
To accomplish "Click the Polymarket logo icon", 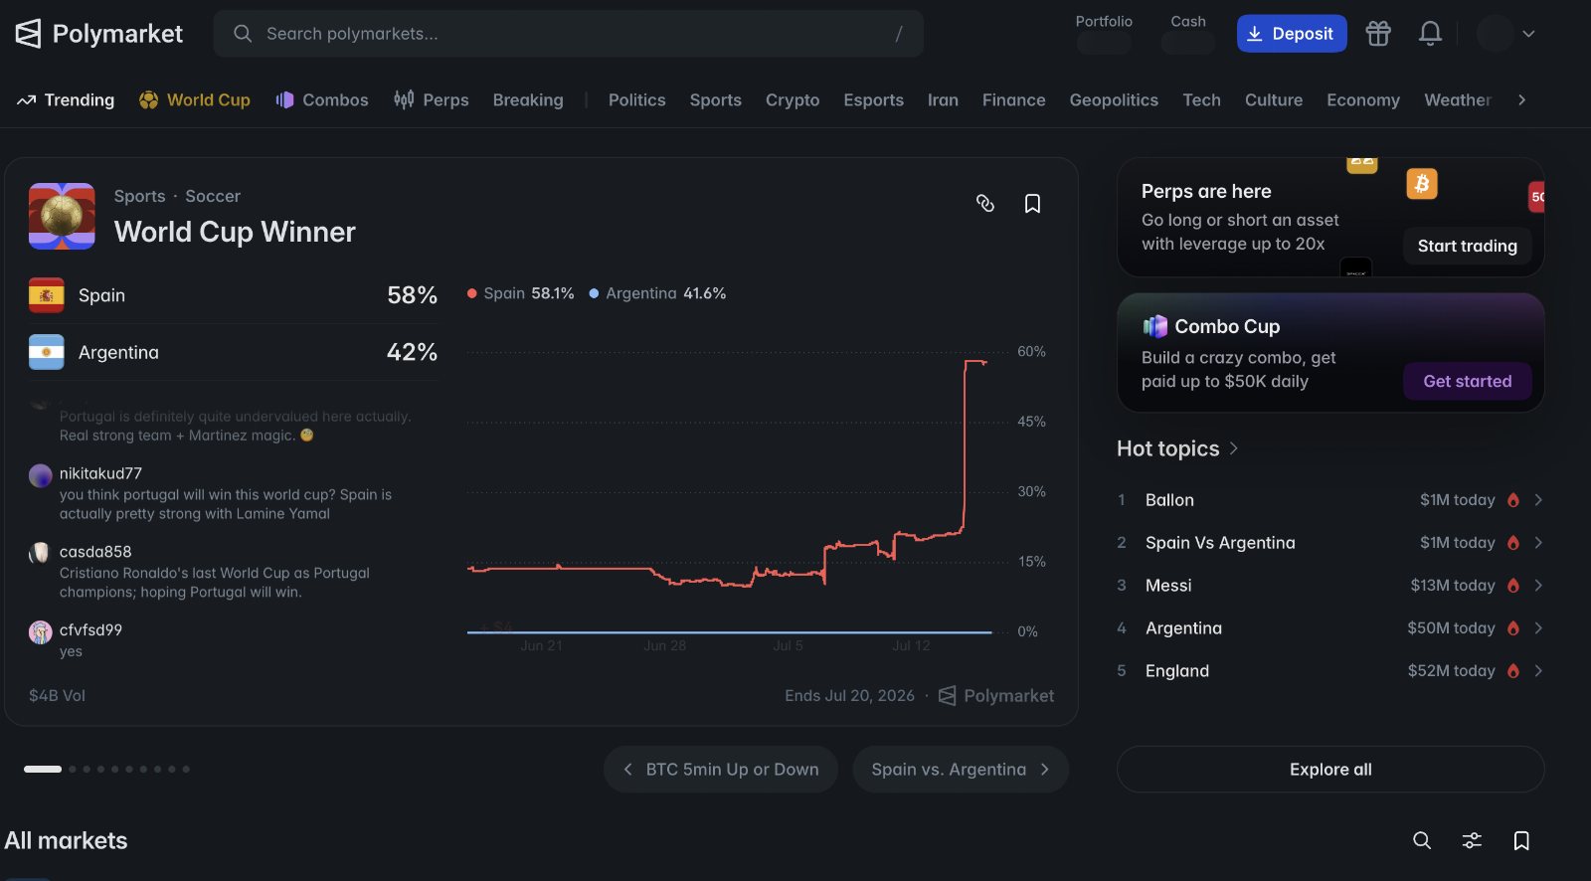I will pyautogui.click(x=28, y=34).
